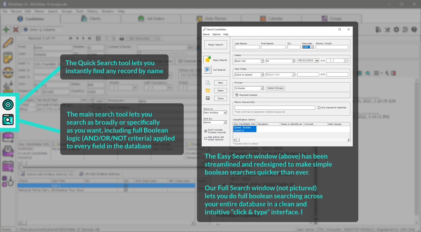Open Search menu in Search Candidates window

(x=206, y=34)
